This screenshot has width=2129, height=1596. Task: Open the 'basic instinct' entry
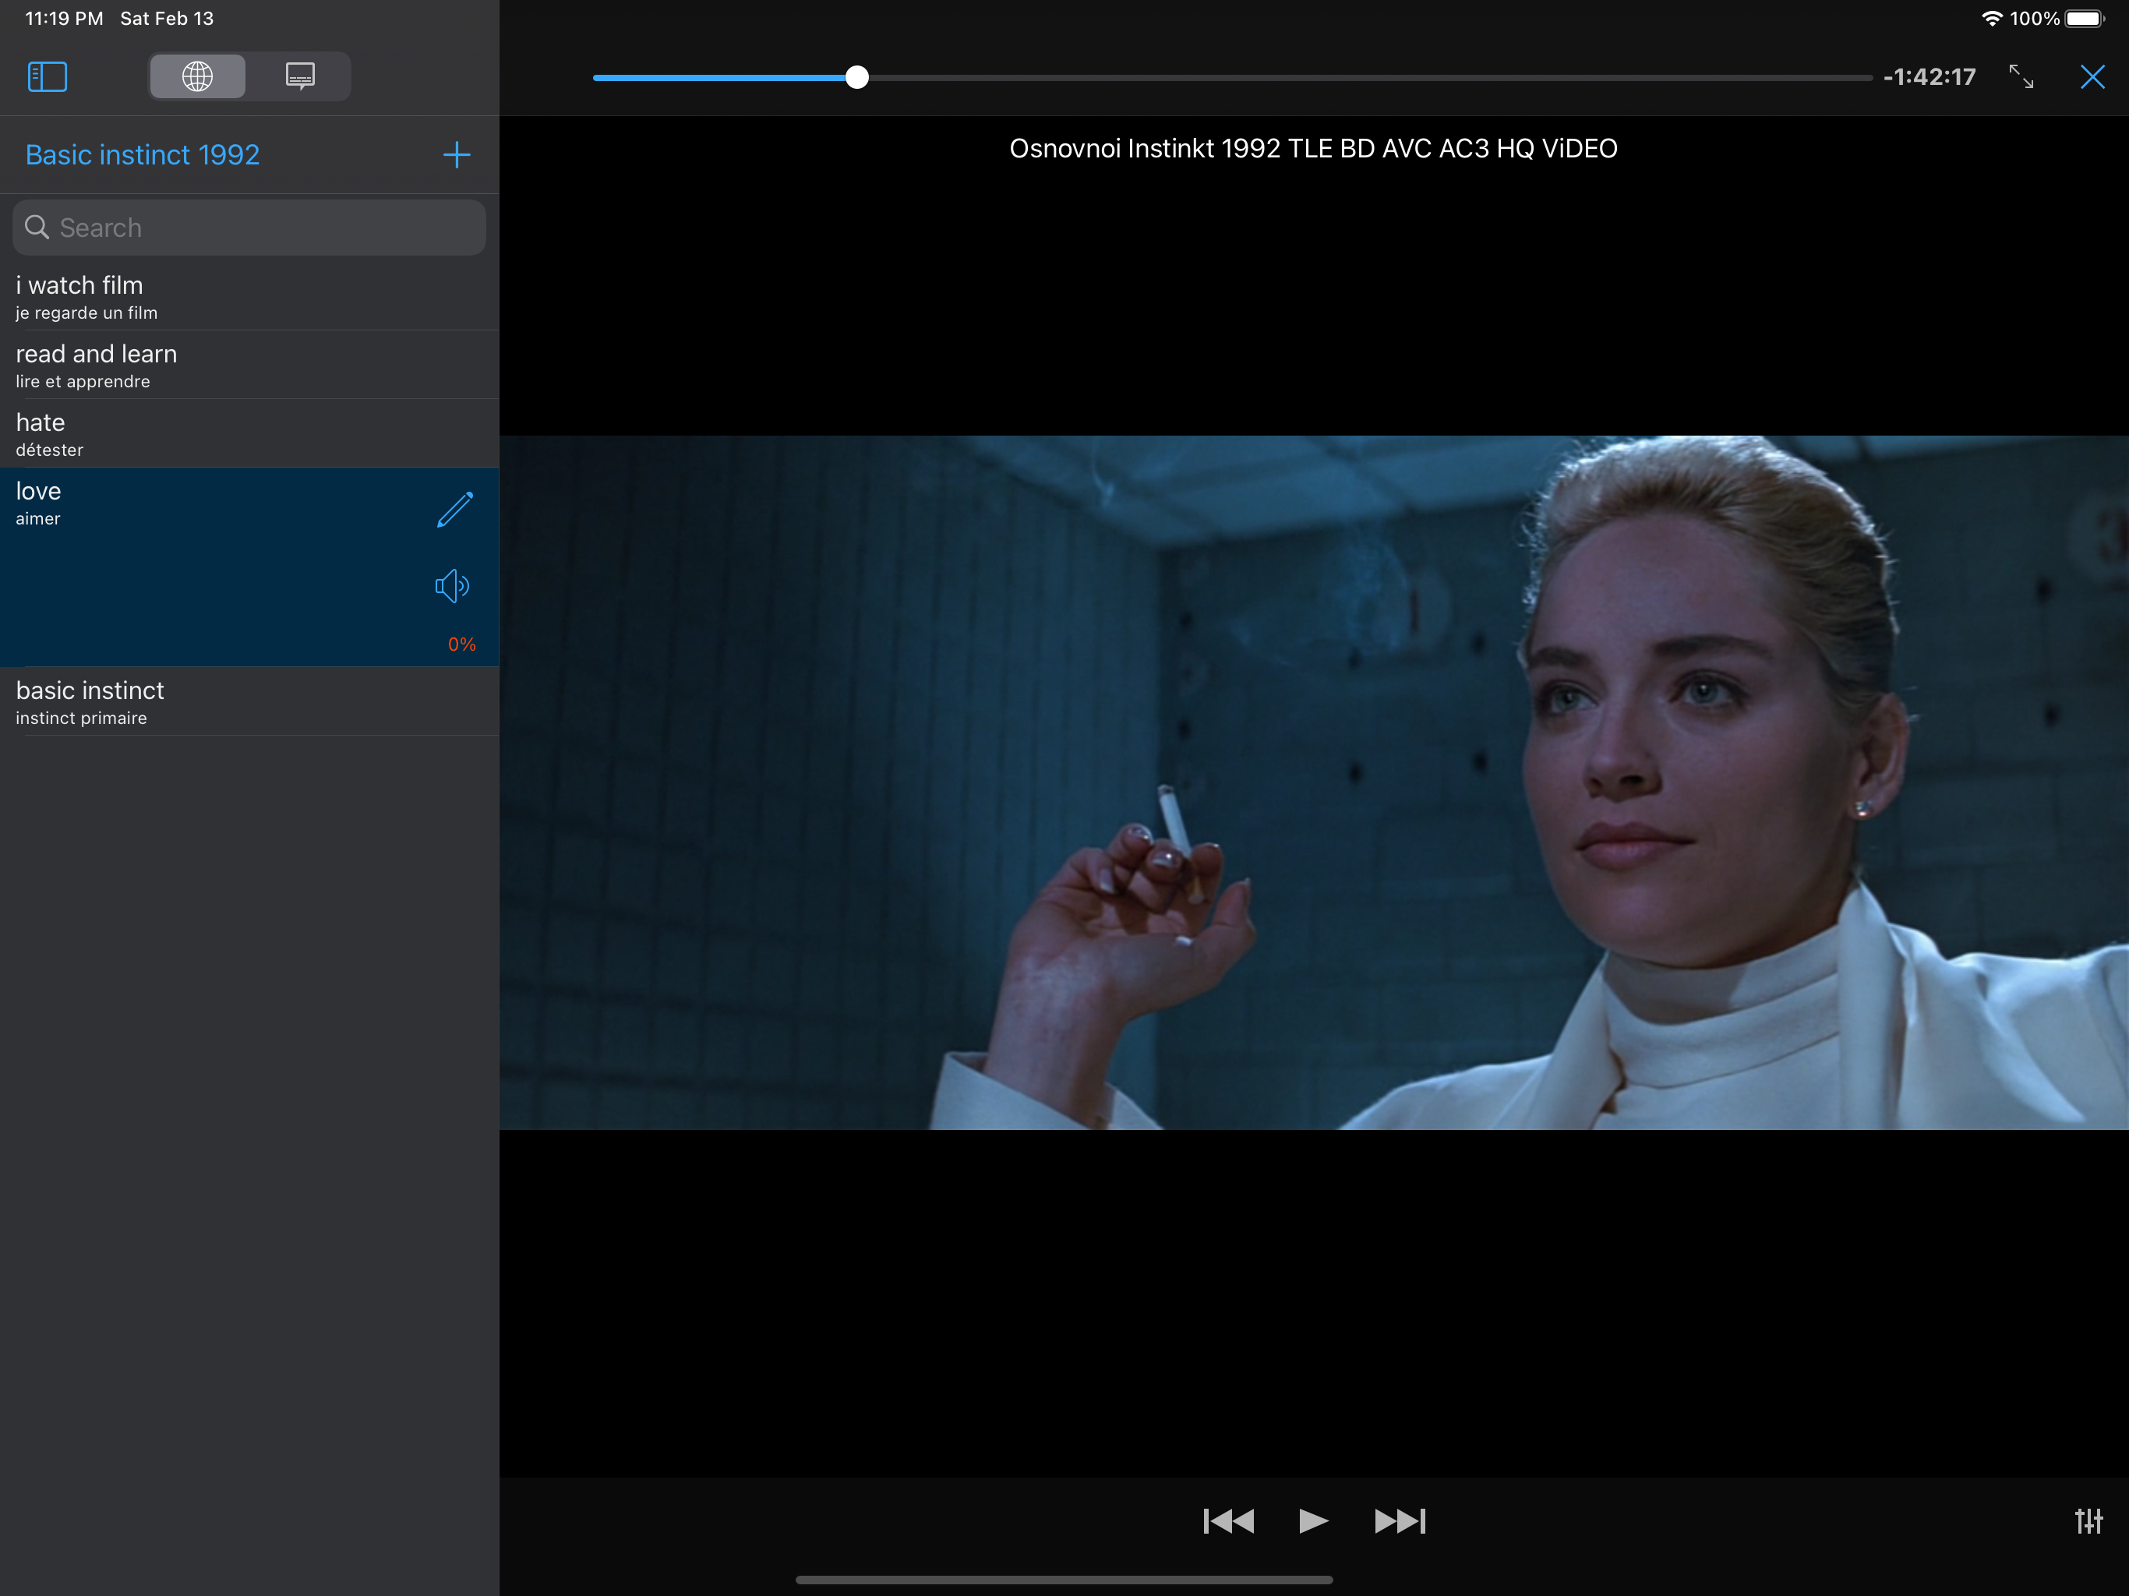(x=249, y=701)
